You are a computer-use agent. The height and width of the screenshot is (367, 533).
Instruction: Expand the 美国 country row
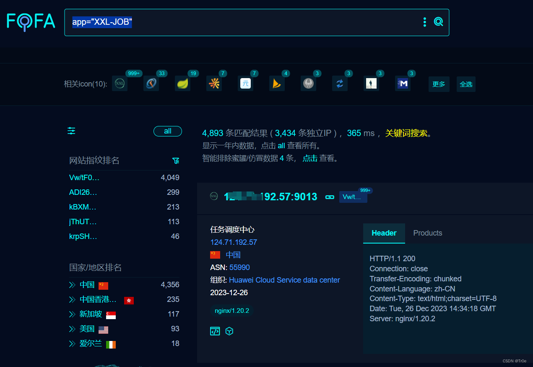tap(72, 329)
